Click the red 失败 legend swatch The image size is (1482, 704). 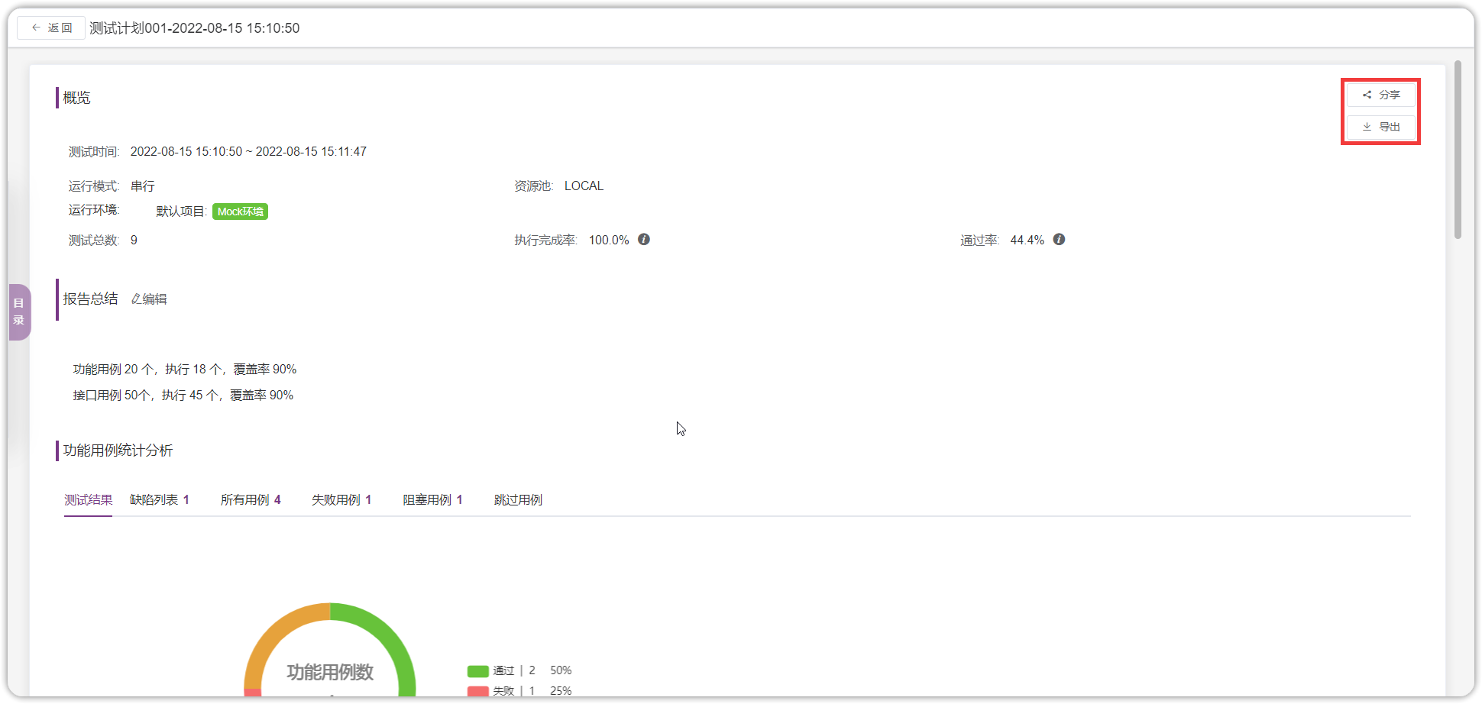click(478, 691)
